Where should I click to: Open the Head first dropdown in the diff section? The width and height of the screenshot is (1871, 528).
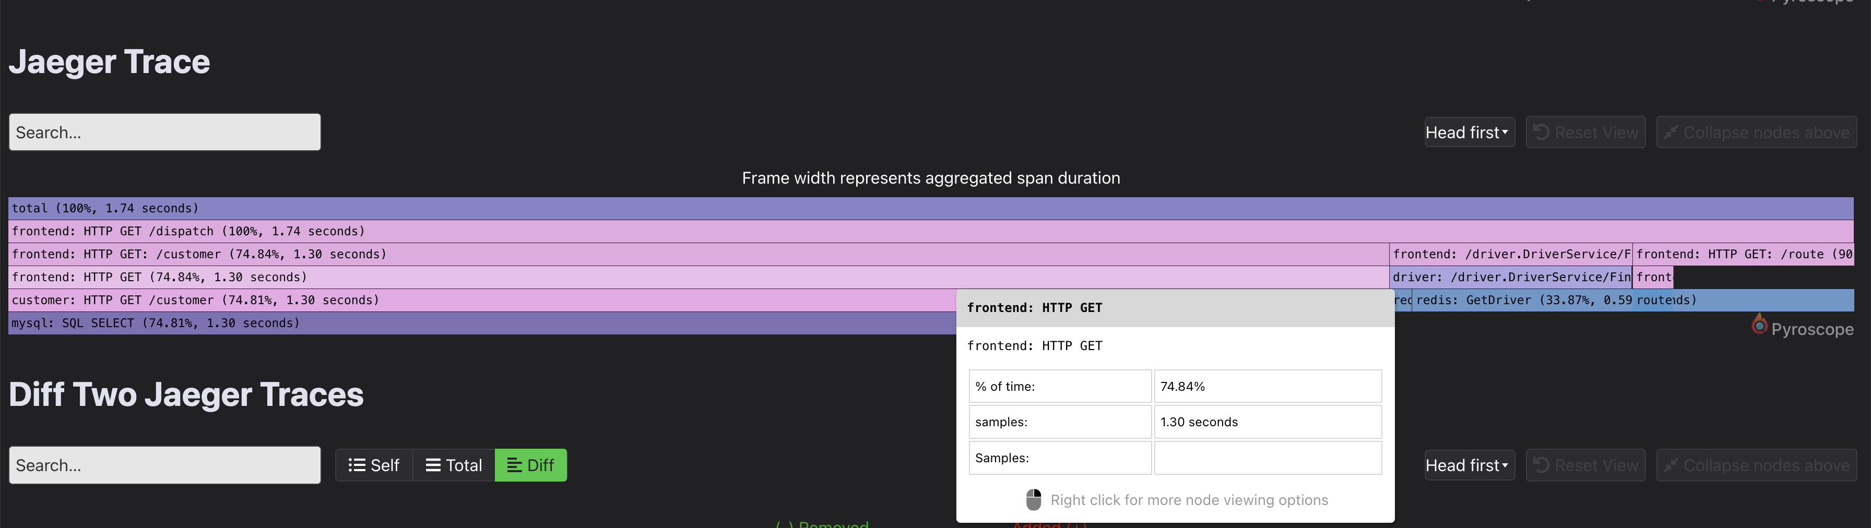tap(1469, 465)
